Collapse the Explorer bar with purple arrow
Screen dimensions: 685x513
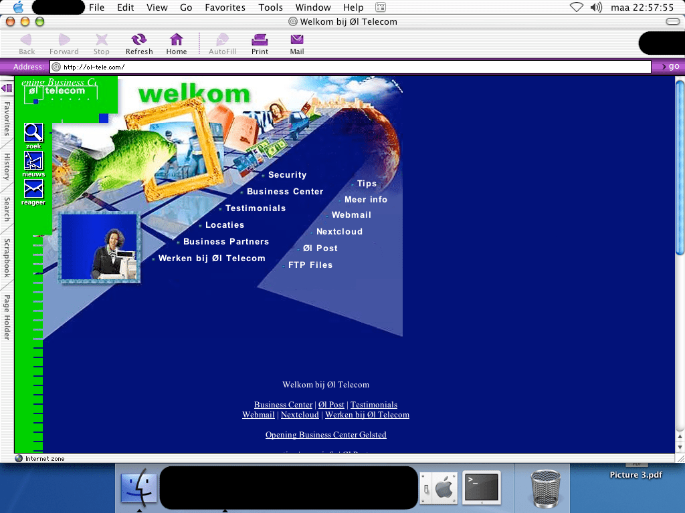point(7,88)
